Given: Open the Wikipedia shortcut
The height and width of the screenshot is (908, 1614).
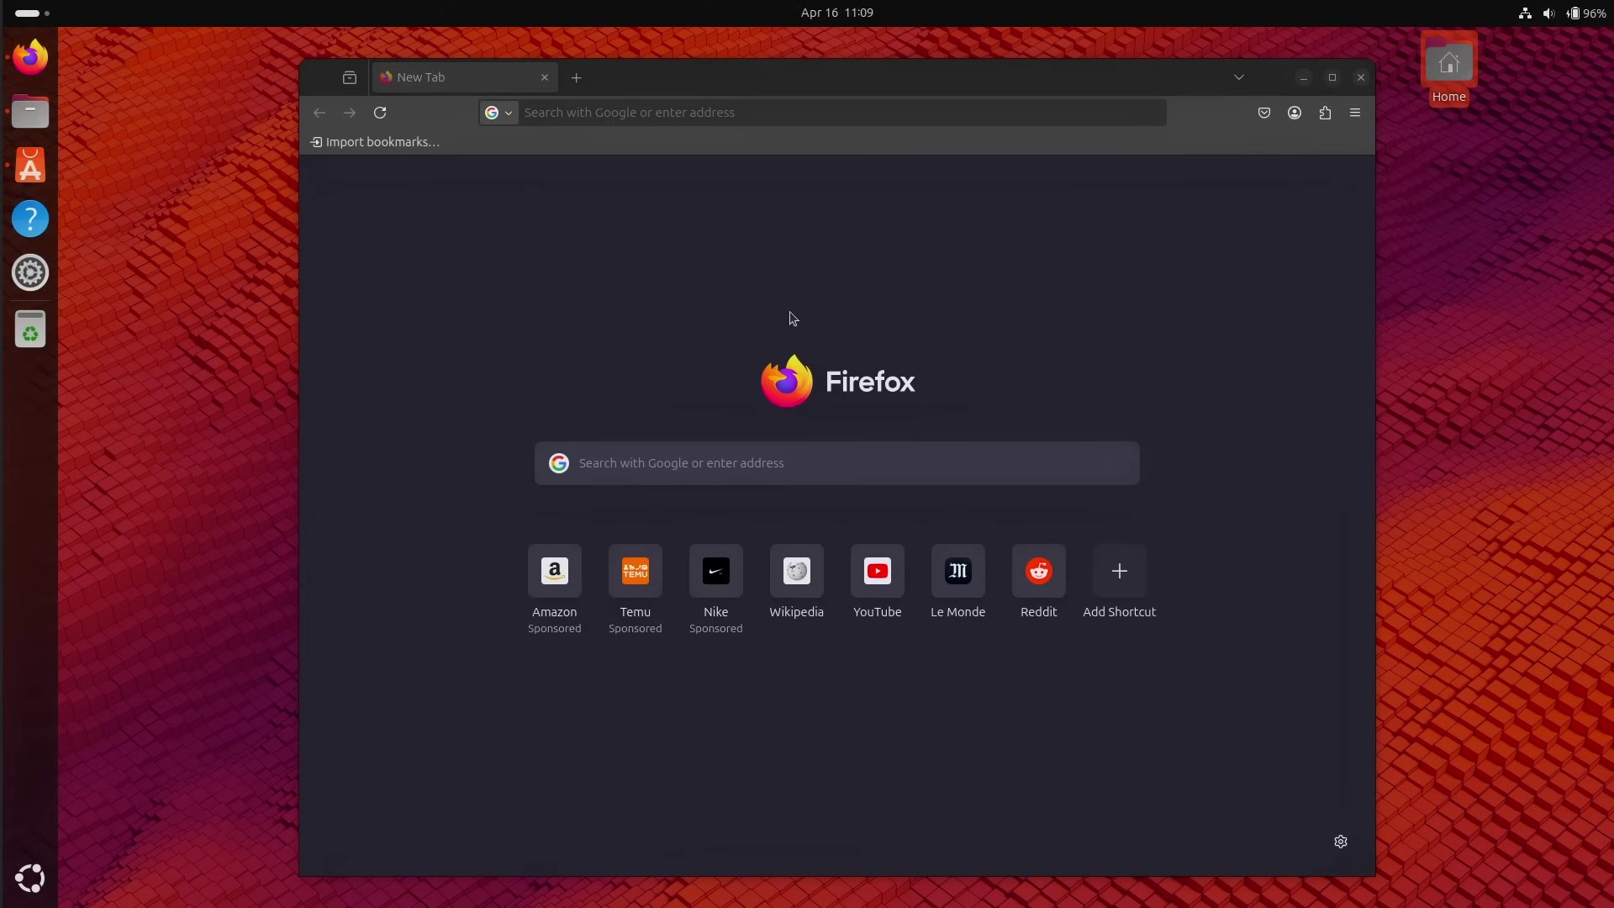Looking at the screenshot, I should pos(796,570).
